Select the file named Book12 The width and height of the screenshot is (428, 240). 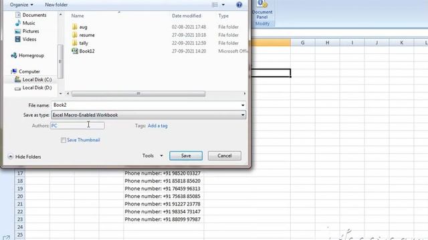(x=87, y=51)
